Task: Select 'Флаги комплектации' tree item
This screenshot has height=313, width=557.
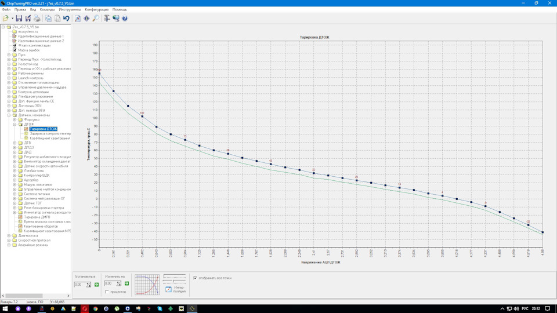Action: coord(34,45)
